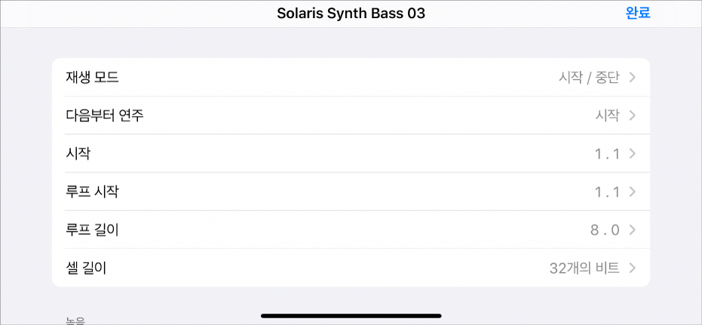Expand the 다음부터 연주 chevron arrow
Image resolution: width=702 pixels, height=325 pixels.
(x=633, y=115)
